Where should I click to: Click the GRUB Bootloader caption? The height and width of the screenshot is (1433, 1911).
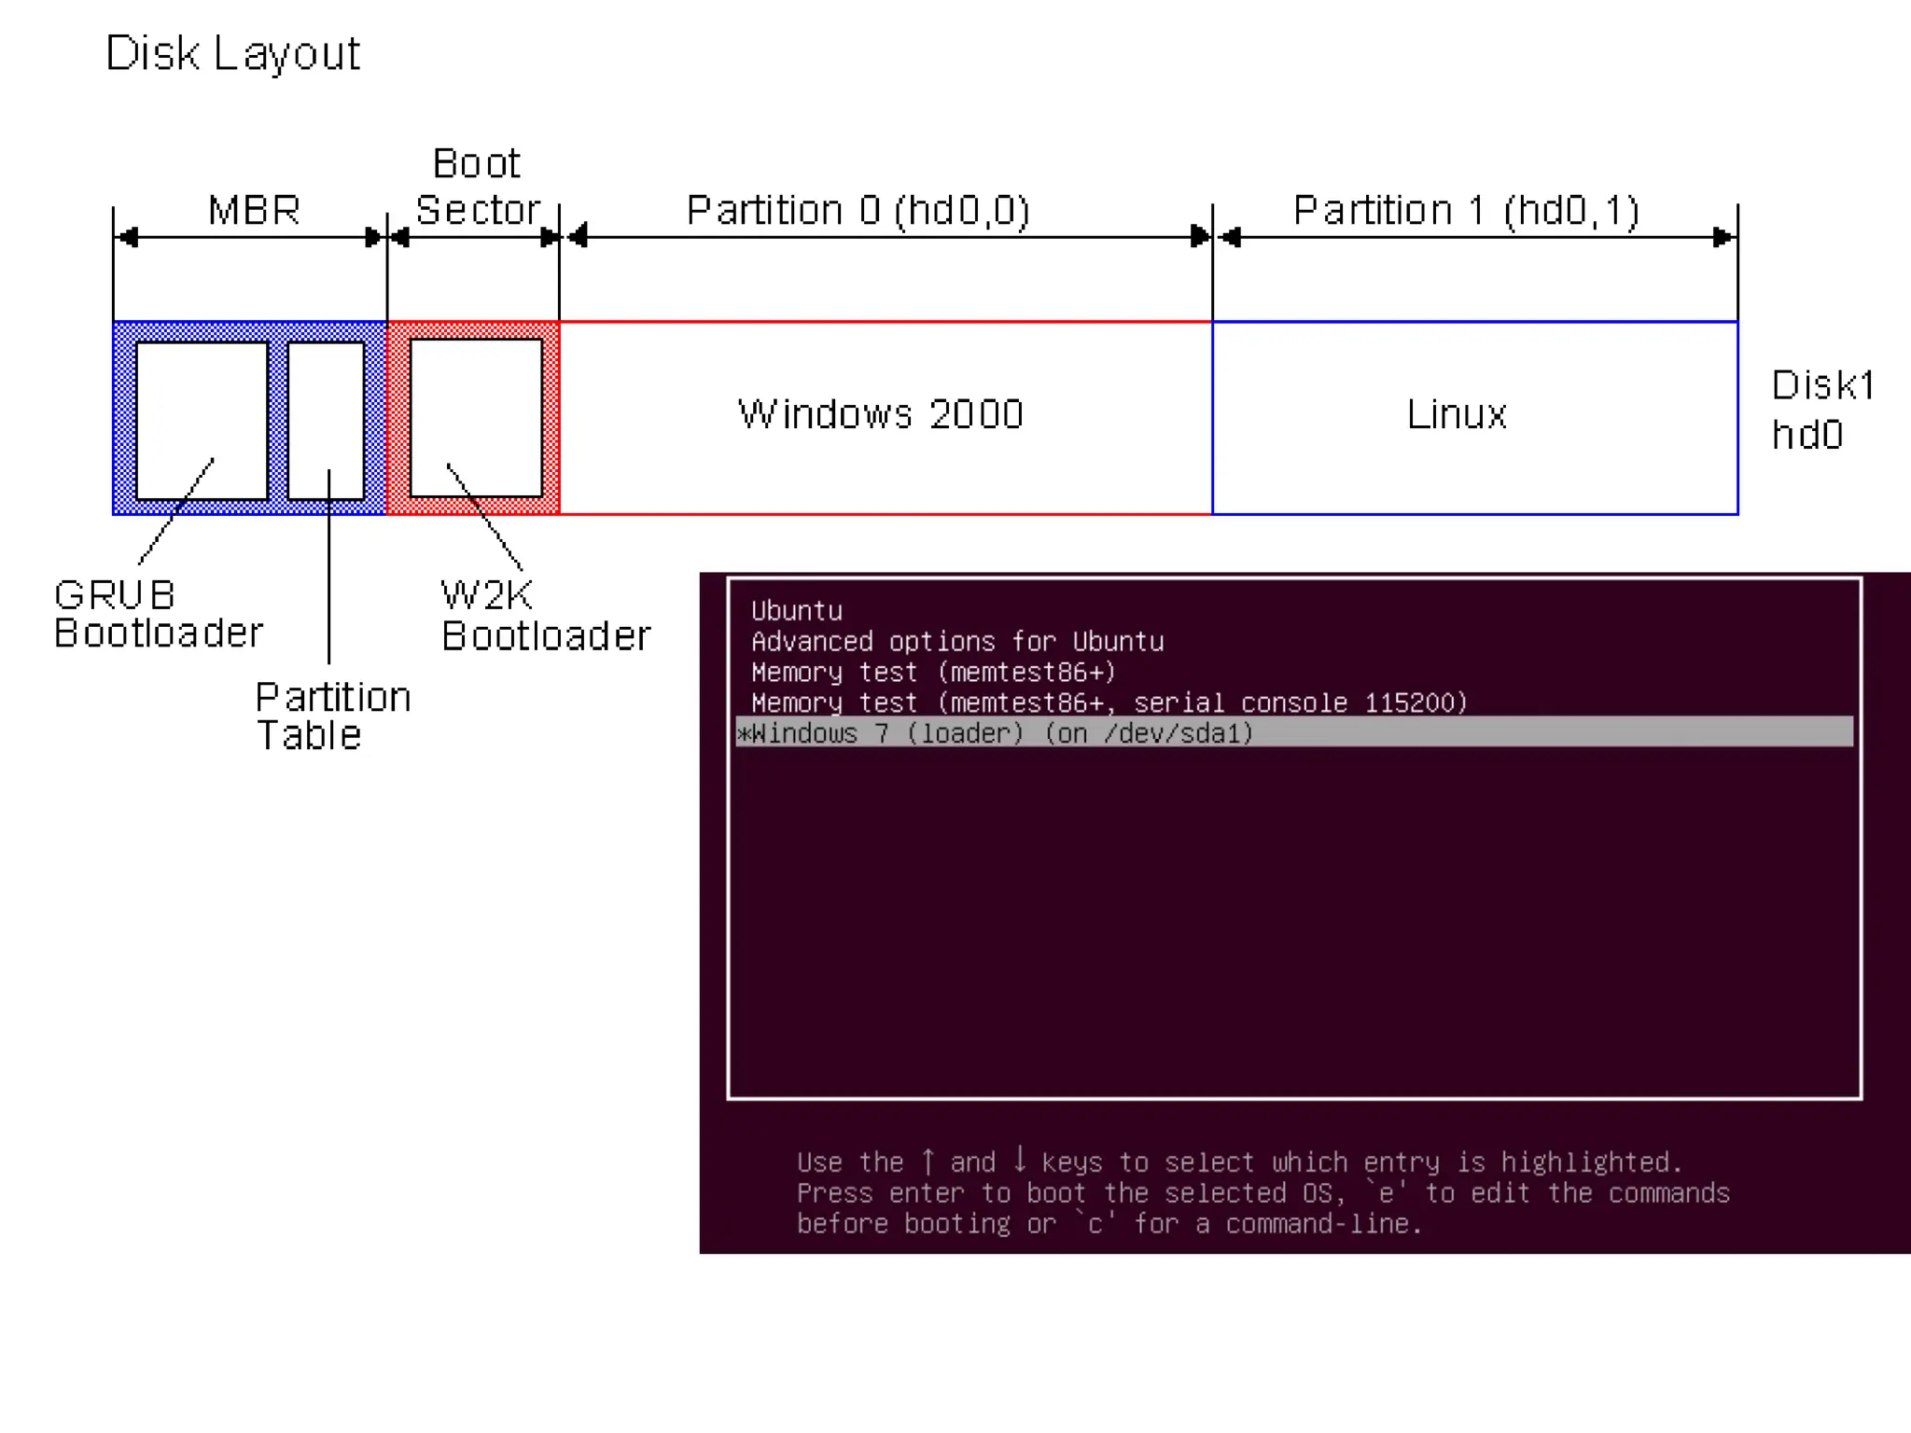point(157,614)
